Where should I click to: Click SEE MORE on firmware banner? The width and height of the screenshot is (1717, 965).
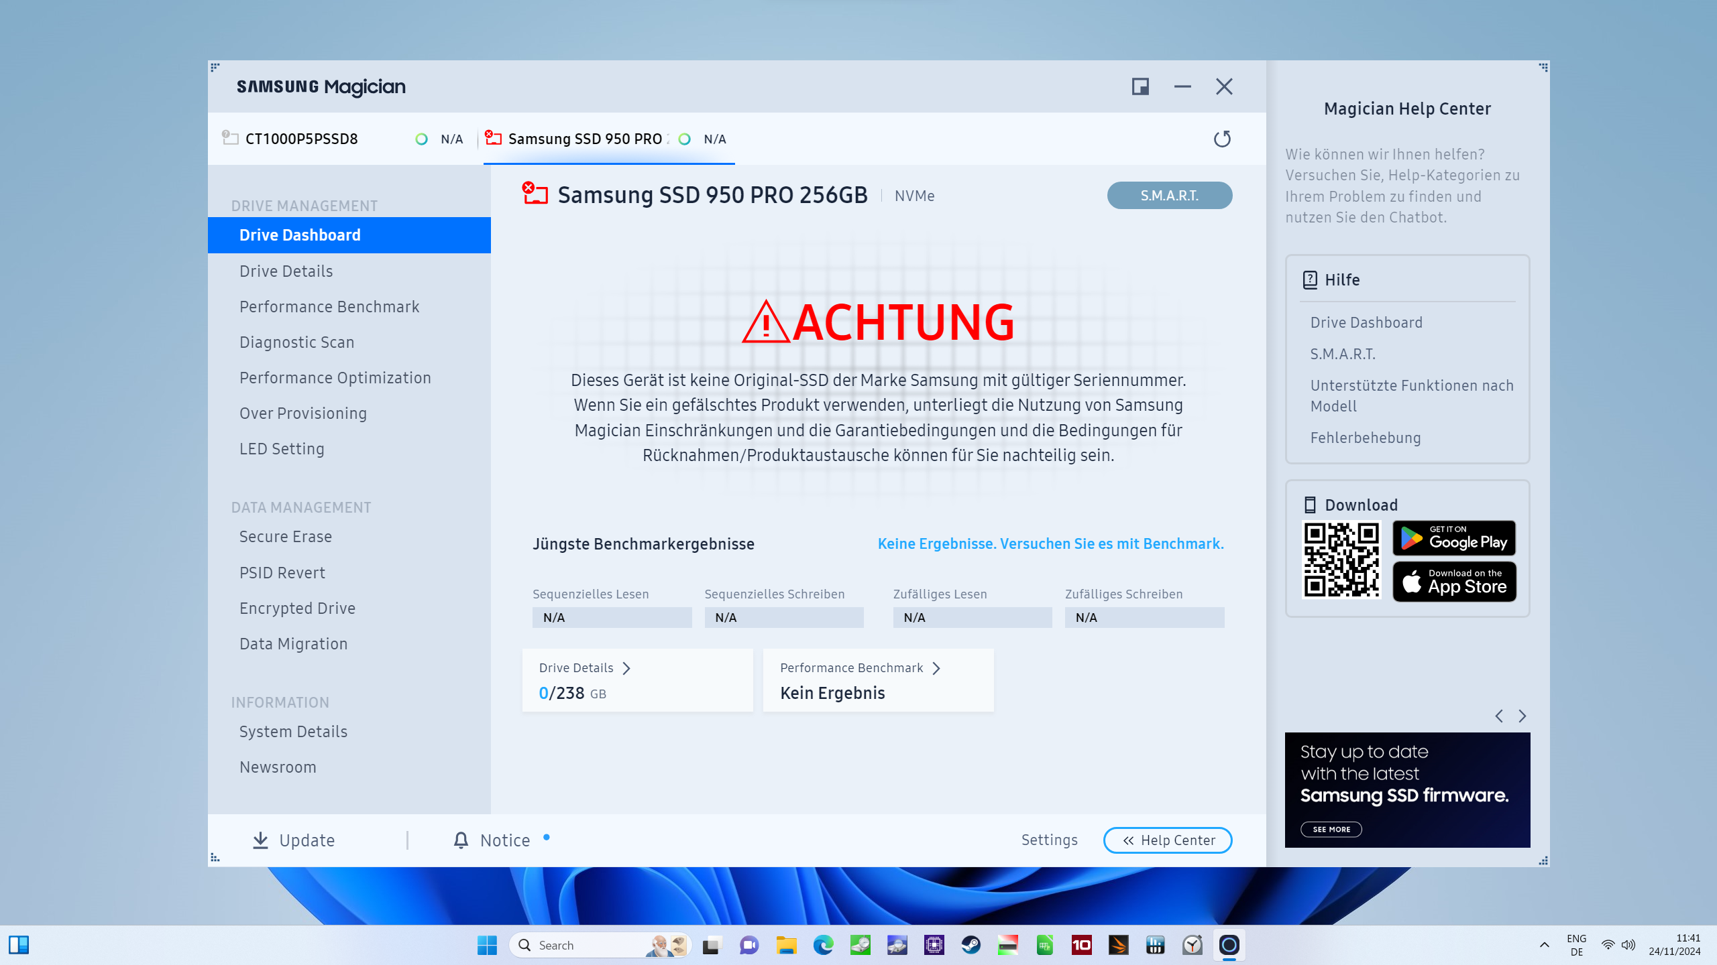pos(1331,829)
